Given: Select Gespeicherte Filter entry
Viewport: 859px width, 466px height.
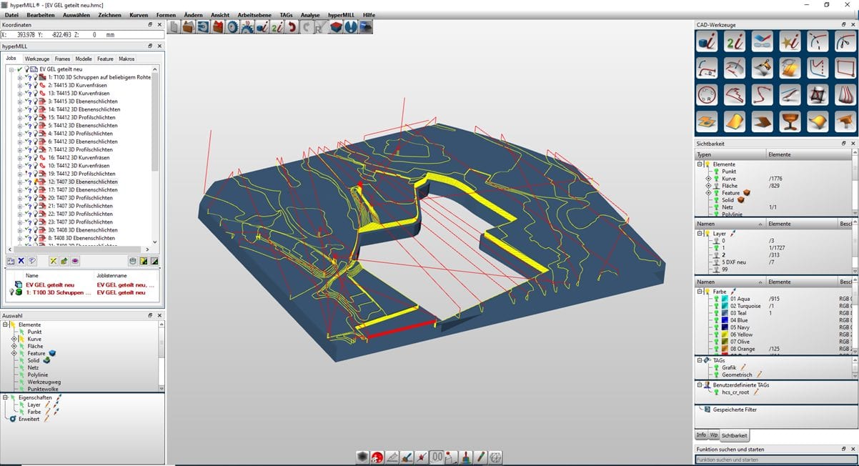Looking at the screenshot, I should [734, 410].
